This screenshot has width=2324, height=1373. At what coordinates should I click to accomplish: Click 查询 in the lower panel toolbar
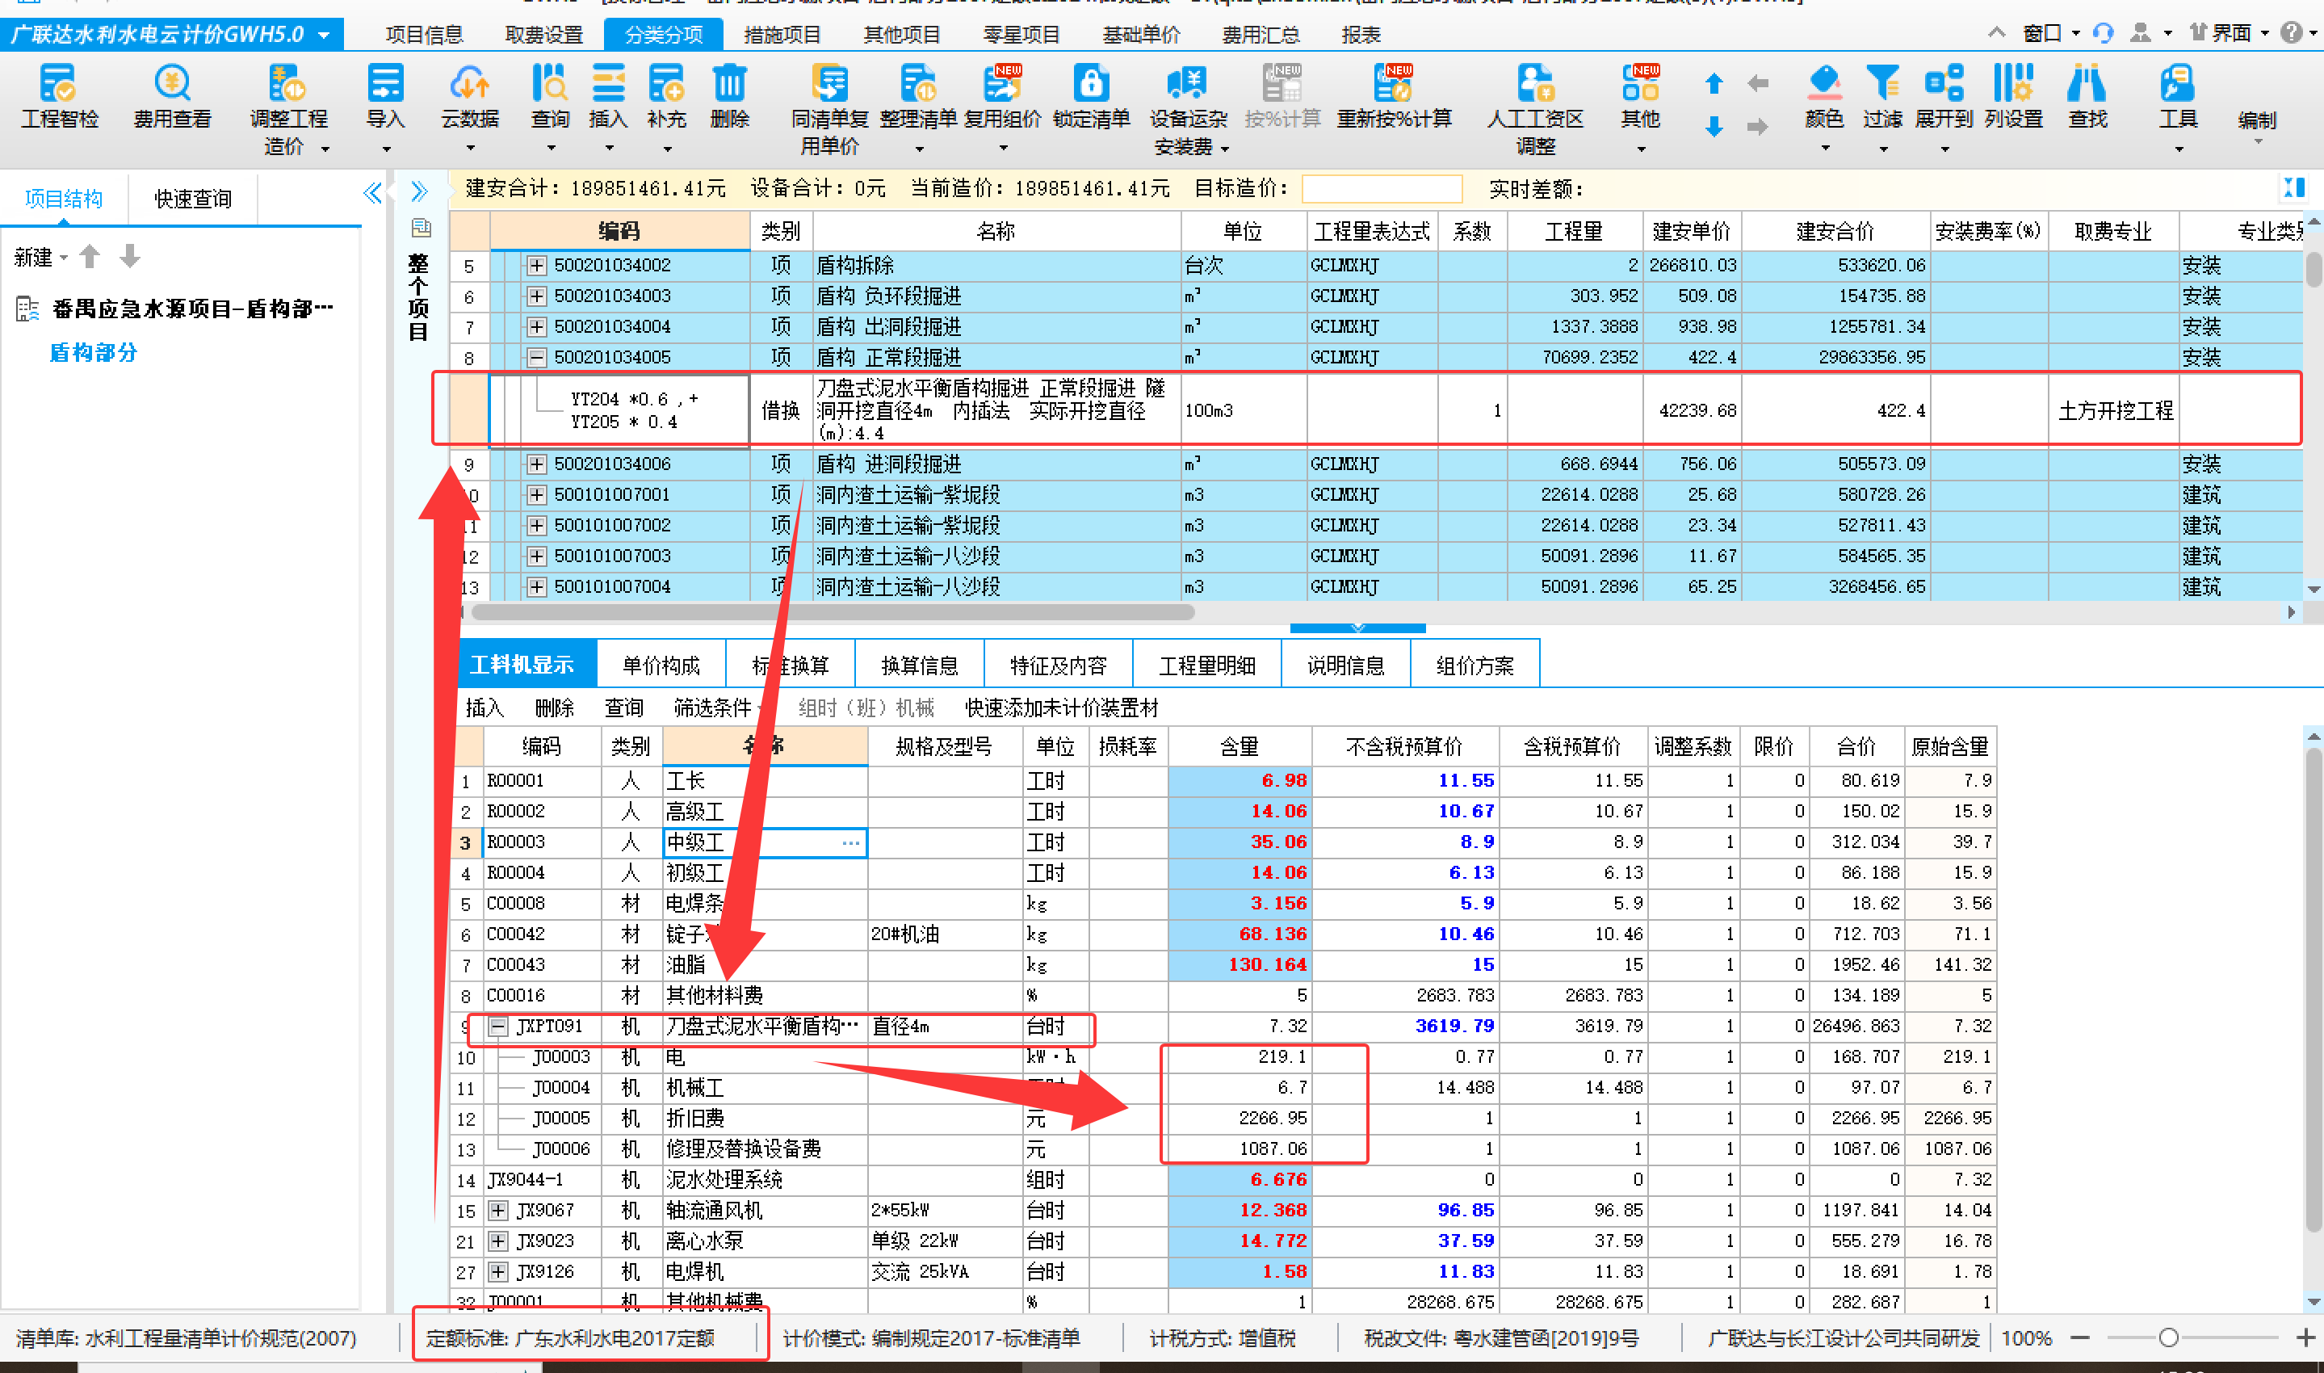click(x=623, y=708)
